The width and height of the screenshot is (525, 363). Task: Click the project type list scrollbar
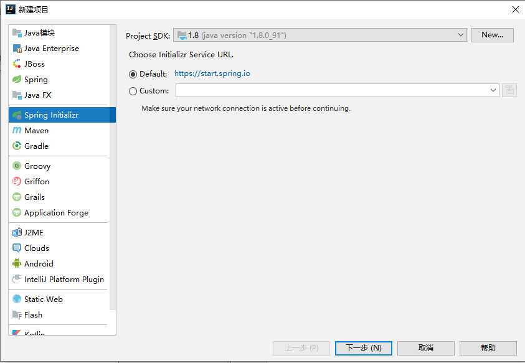coord(113,167)
